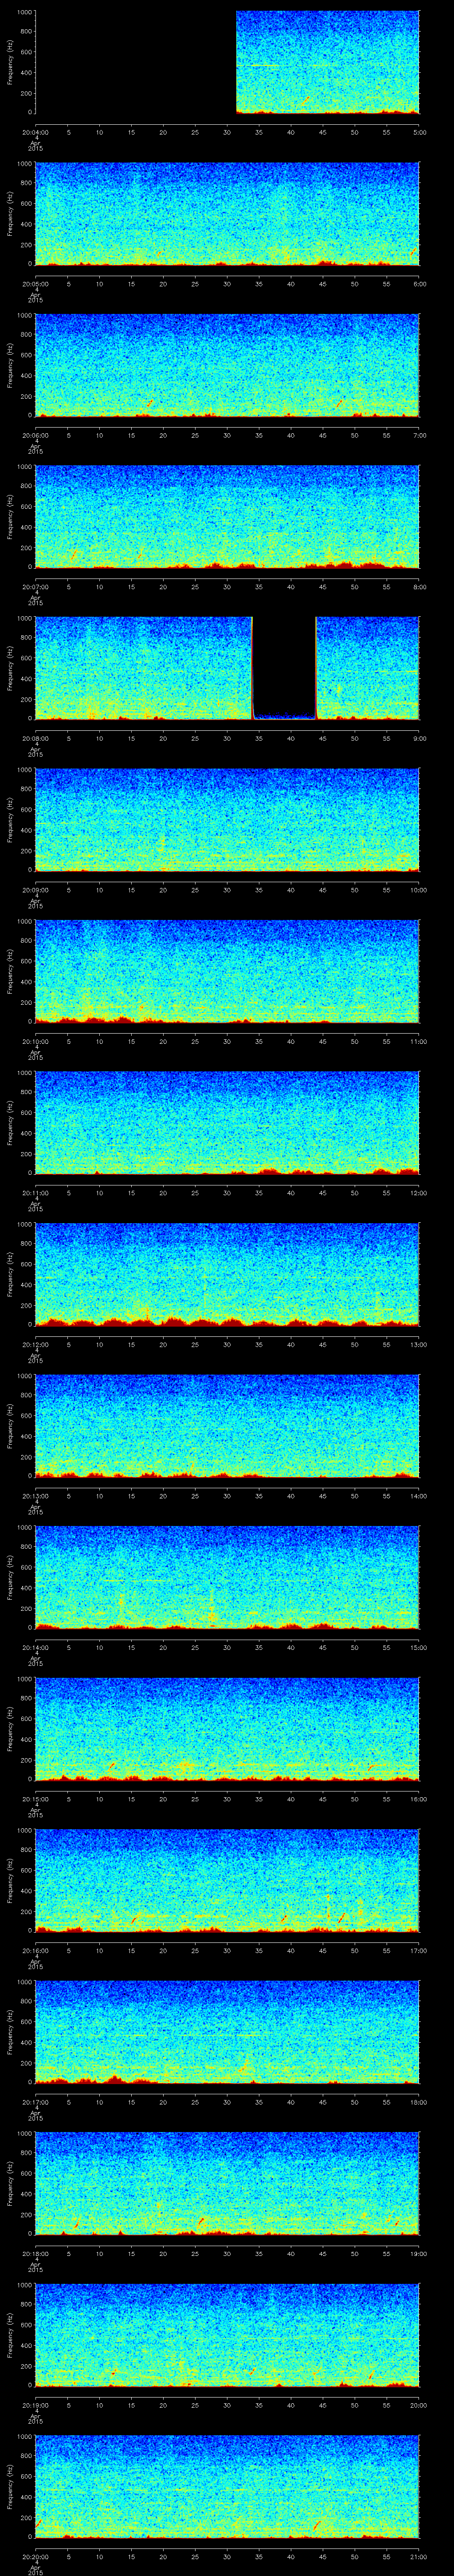Click the spectrogram plot starting at 20:13:00
Screen dimensions: 454x2576
tap(227, 1425)
